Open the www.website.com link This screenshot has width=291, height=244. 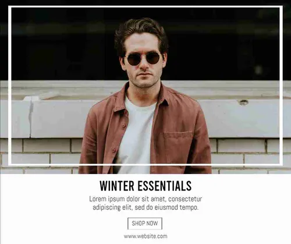click(145, 236)
